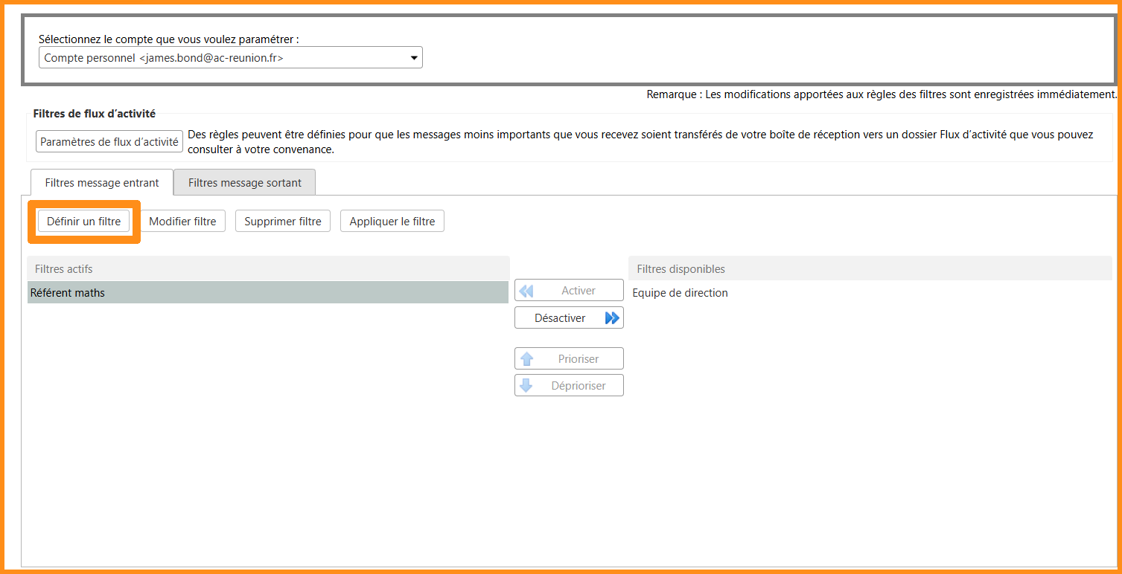Click the Filtres actifs column header
1122x574 pixels.
coord(268,269)
